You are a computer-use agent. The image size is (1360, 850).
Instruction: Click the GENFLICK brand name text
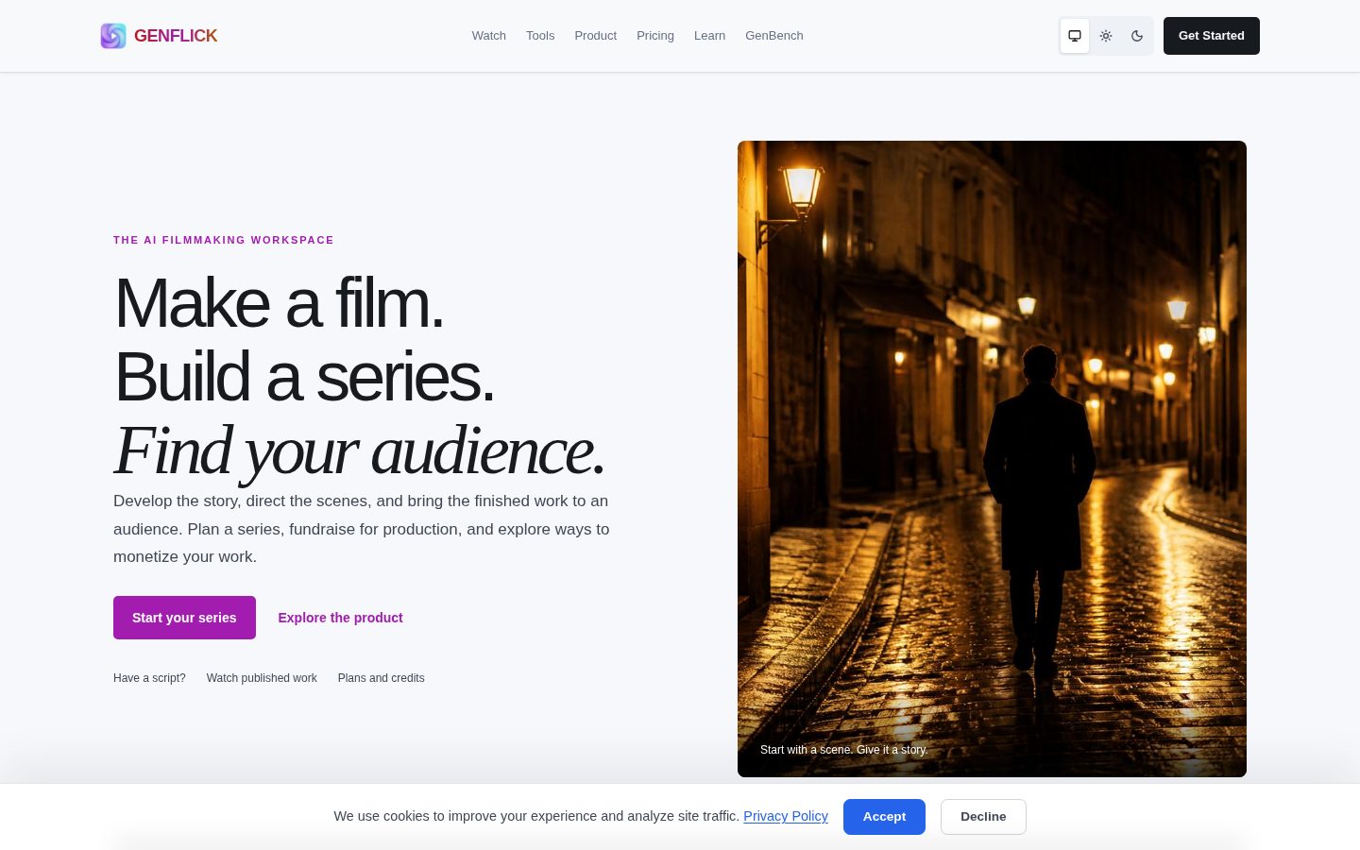176,36
